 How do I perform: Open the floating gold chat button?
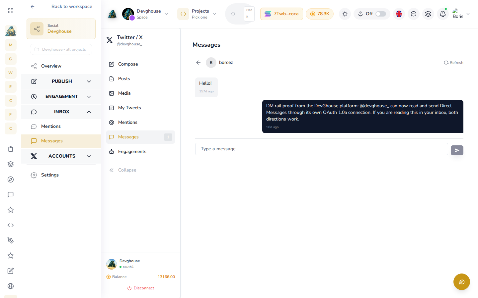coord(462,282)
